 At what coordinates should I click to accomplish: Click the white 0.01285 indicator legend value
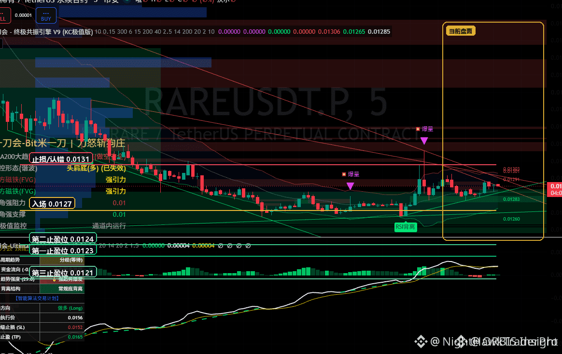click(x=379, y=32)
